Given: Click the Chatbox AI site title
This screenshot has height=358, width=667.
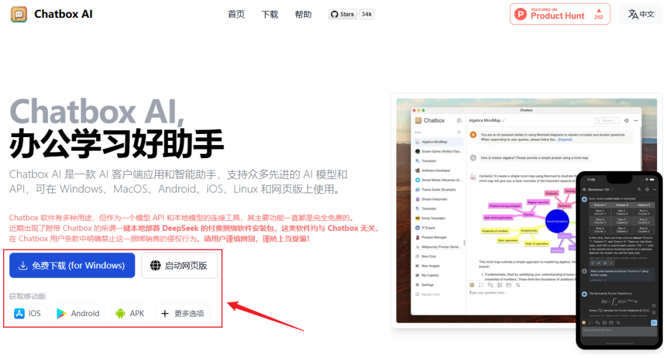Looking at the screenshot, I should (x=64, y=14).
